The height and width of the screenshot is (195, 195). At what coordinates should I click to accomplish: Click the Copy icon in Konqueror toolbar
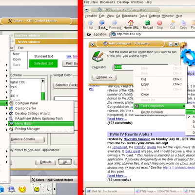coord(183,23)
